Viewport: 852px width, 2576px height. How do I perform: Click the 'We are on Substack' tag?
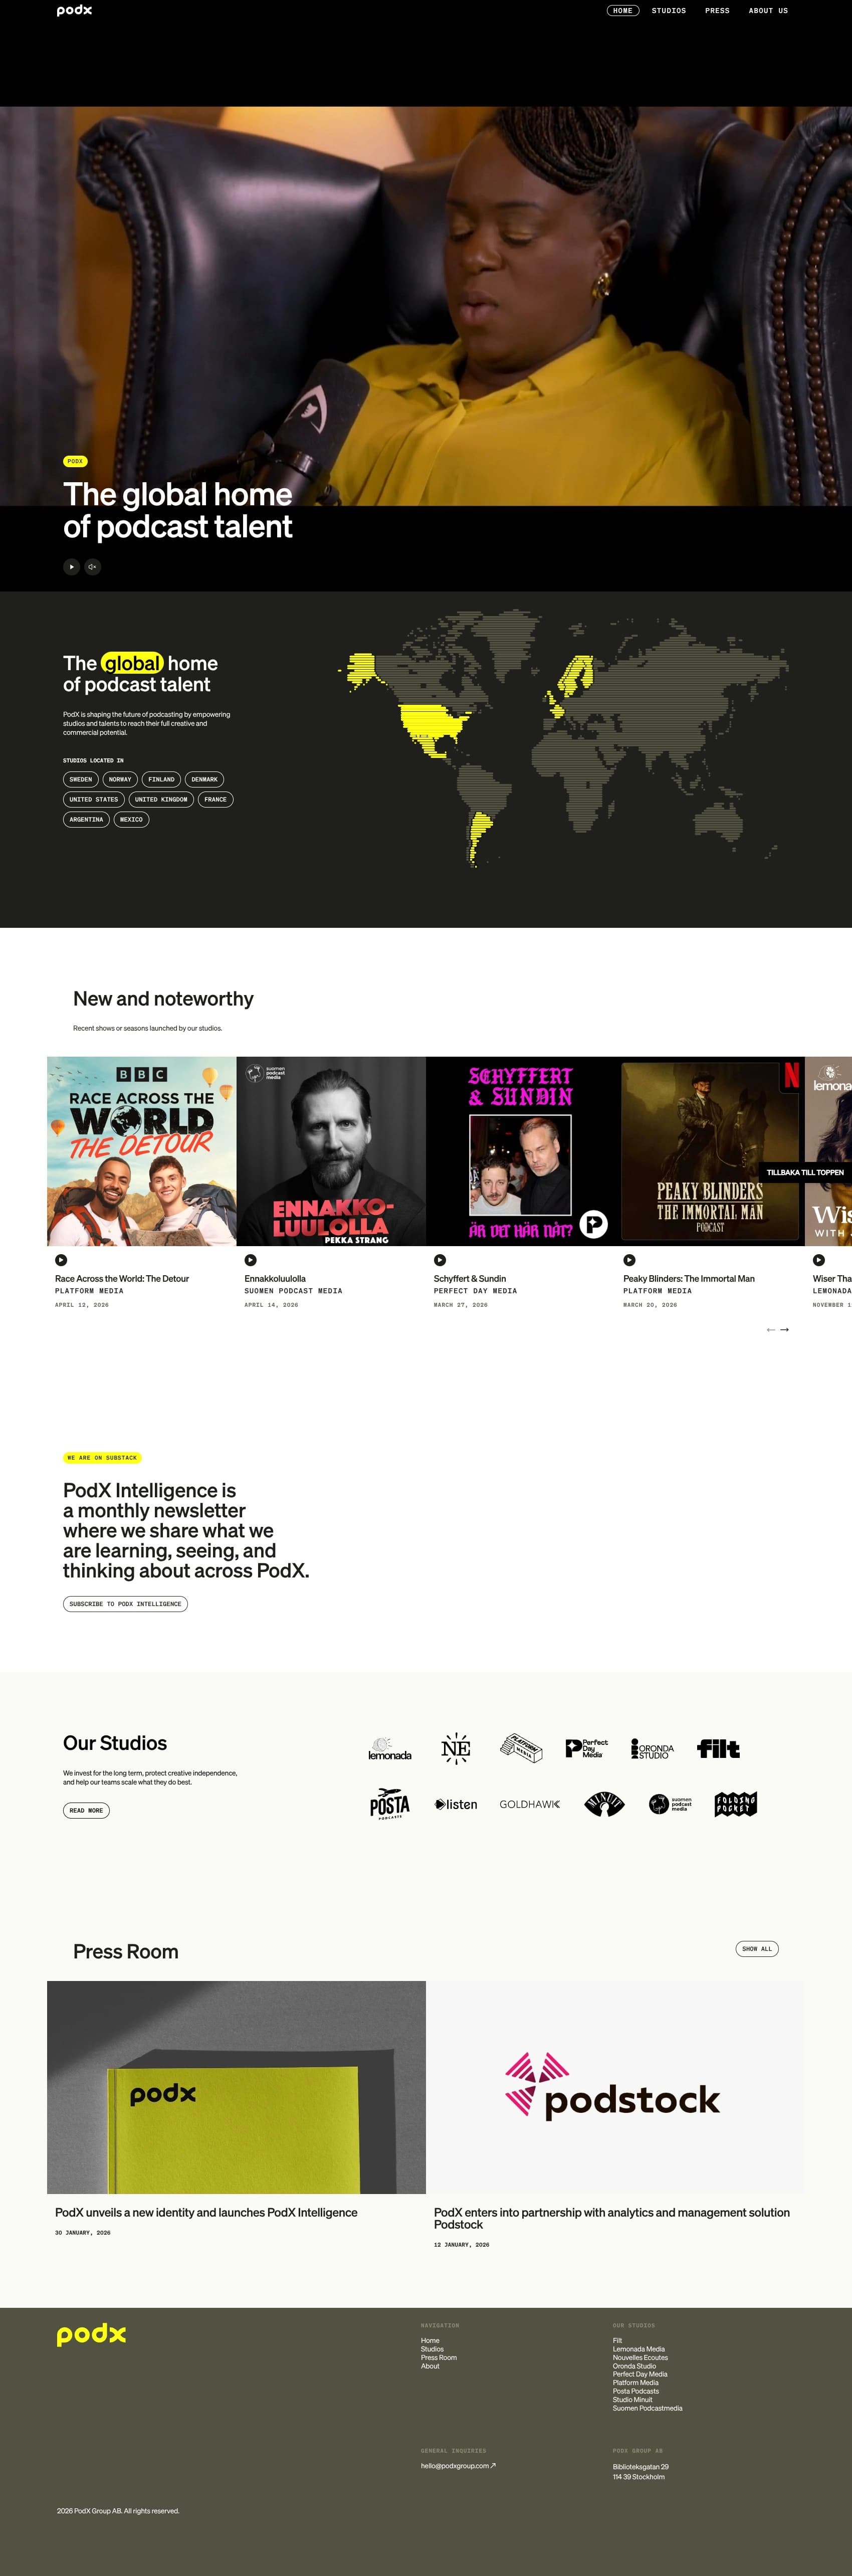[x=102, y=1458]
